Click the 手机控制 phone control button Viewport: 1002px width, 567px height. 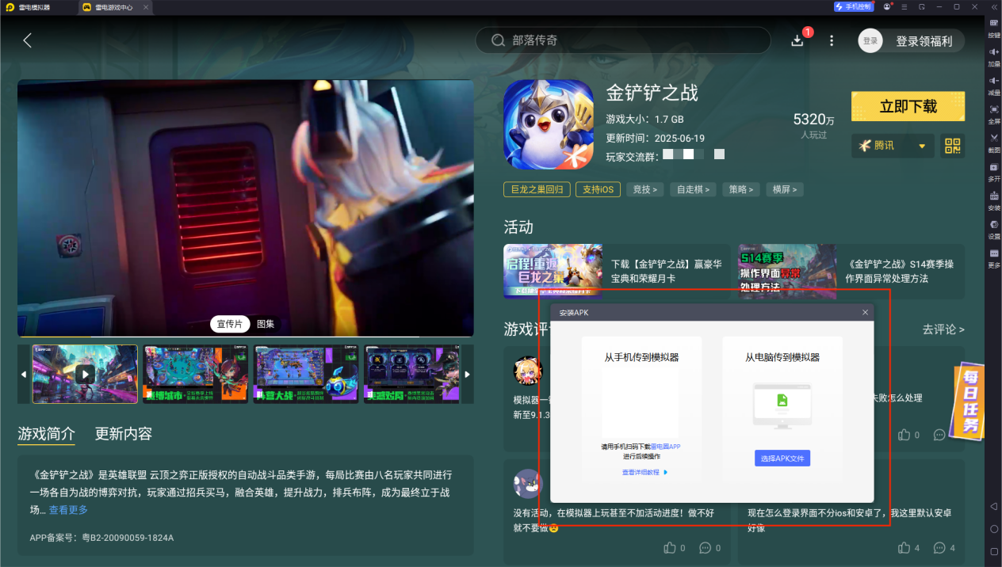coord(853,6)
